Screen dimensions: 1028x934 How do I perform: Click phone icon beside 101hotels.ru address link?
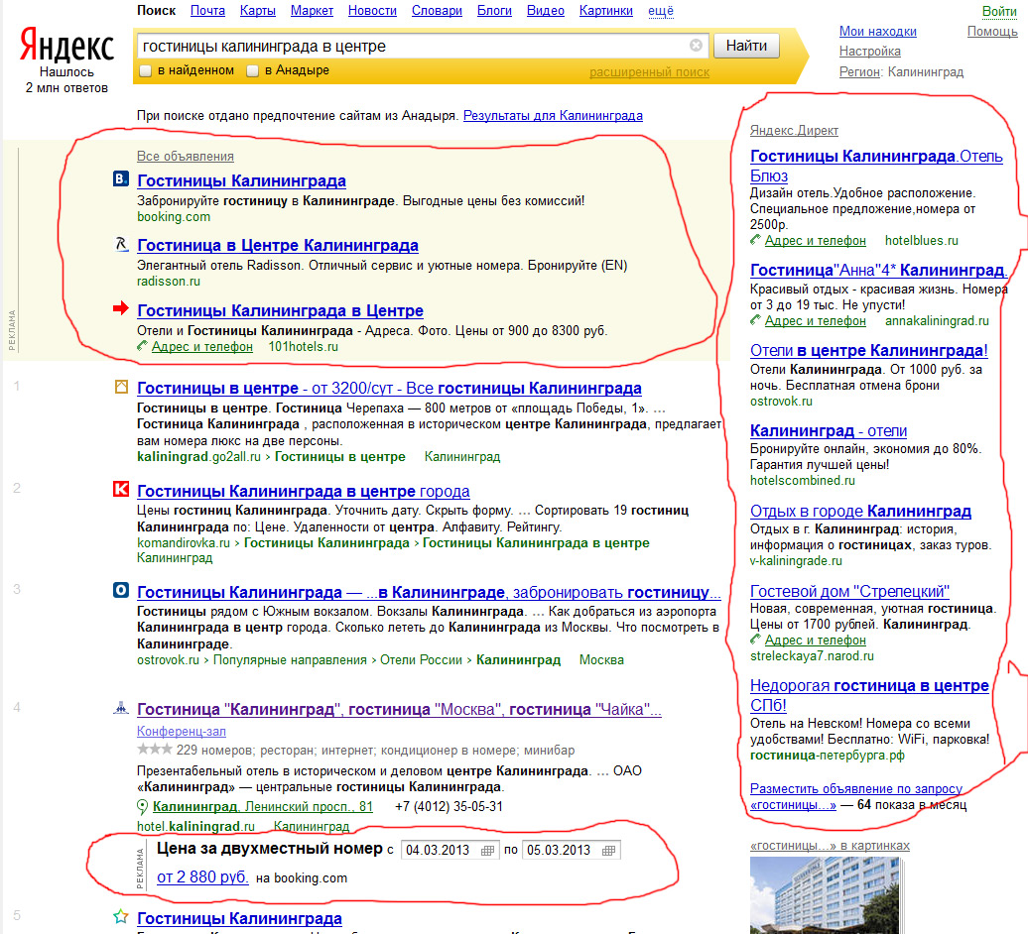tap(142, 346)
